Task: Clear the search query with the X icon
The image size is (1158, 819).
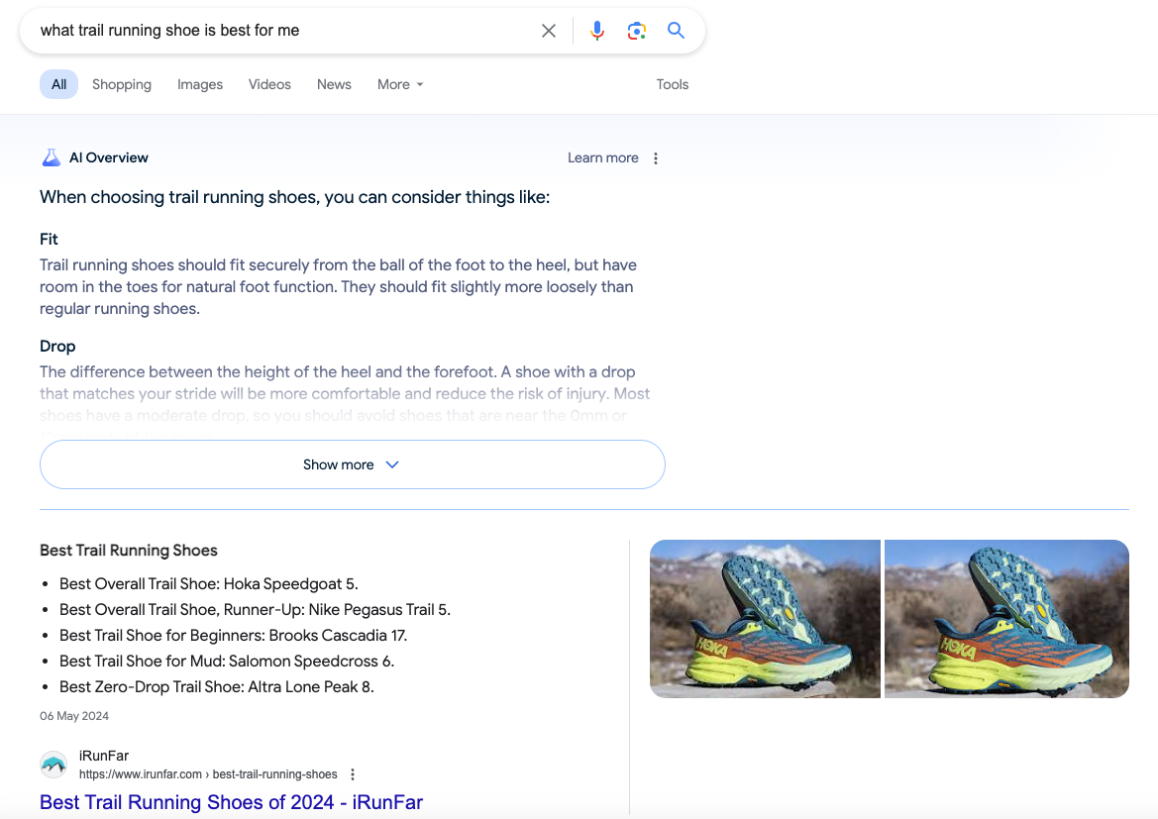Action: [x=548, y=31]
